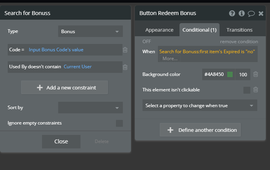Delete the Code constraint with trash icon
The image size is (270, 170).
pos(125,50)
